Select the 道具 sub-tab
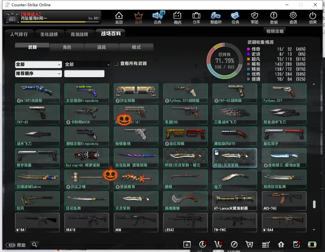This screenshot has height=252, width=325. 101,47
